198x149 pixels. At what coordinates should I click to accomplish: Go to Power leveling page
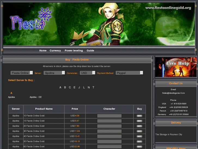pyautogui.click(x=74, y=51)
